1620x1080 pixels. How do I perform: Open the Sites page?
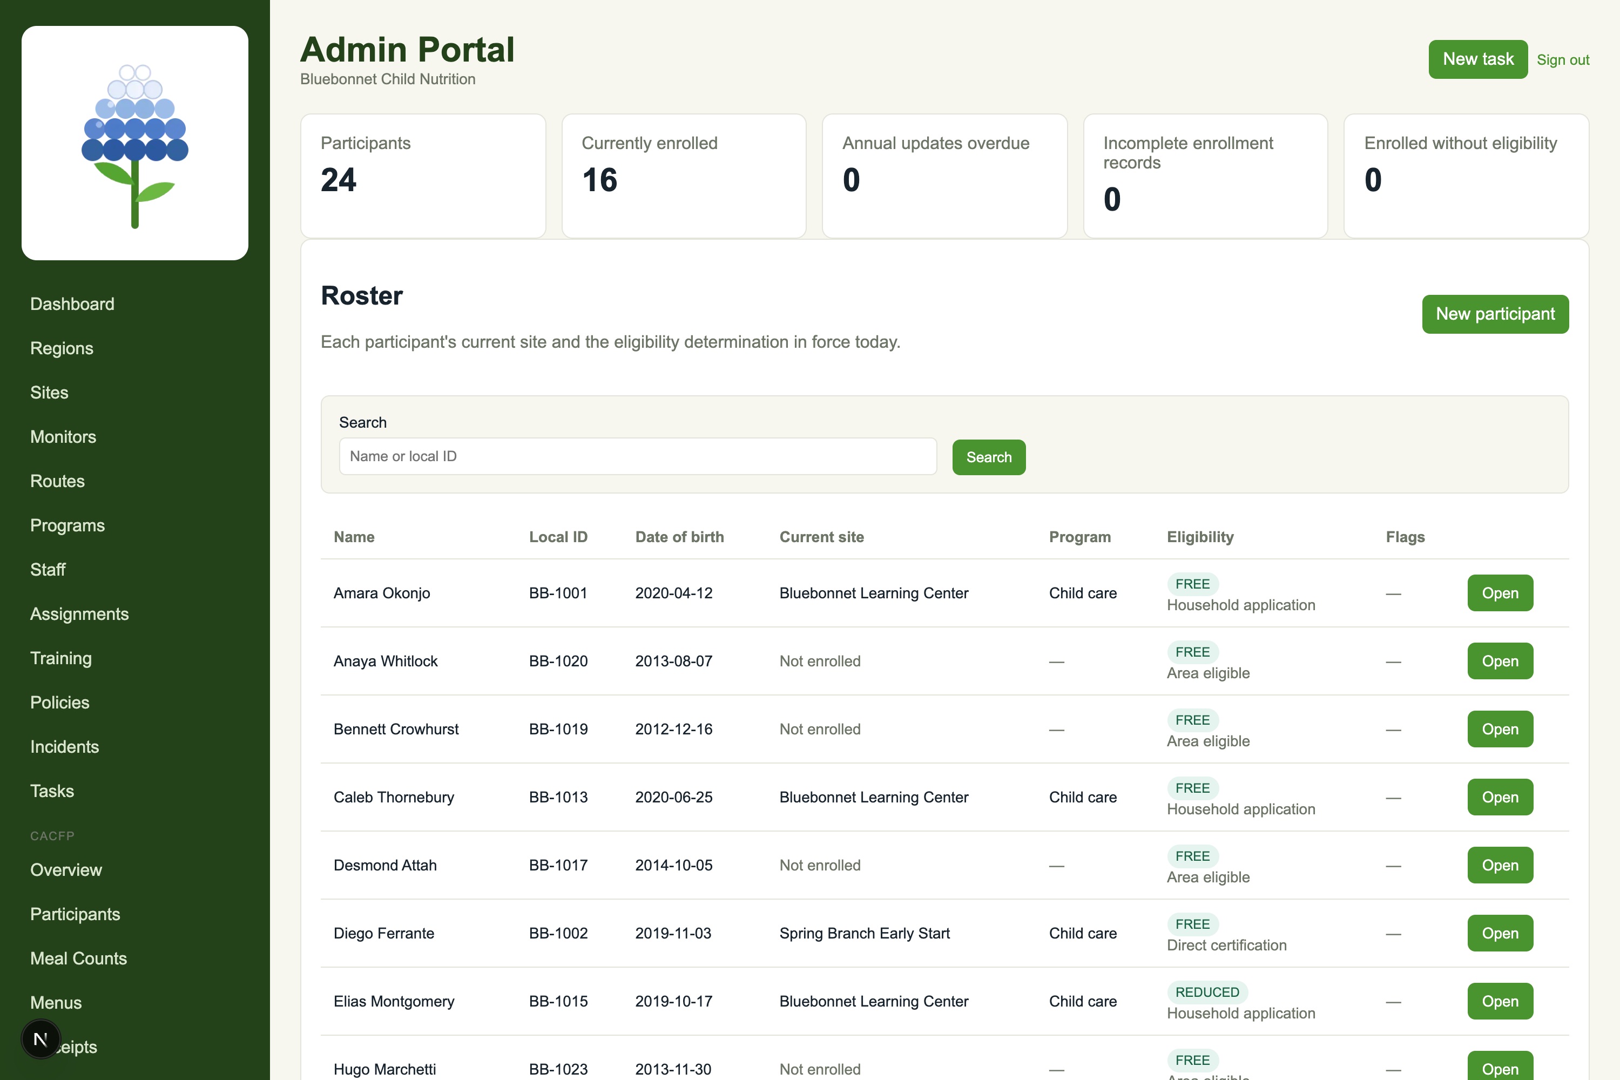pos(50,393)
